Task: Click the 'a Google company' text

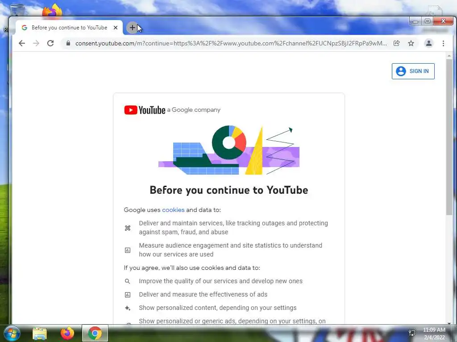Action: 194,110
